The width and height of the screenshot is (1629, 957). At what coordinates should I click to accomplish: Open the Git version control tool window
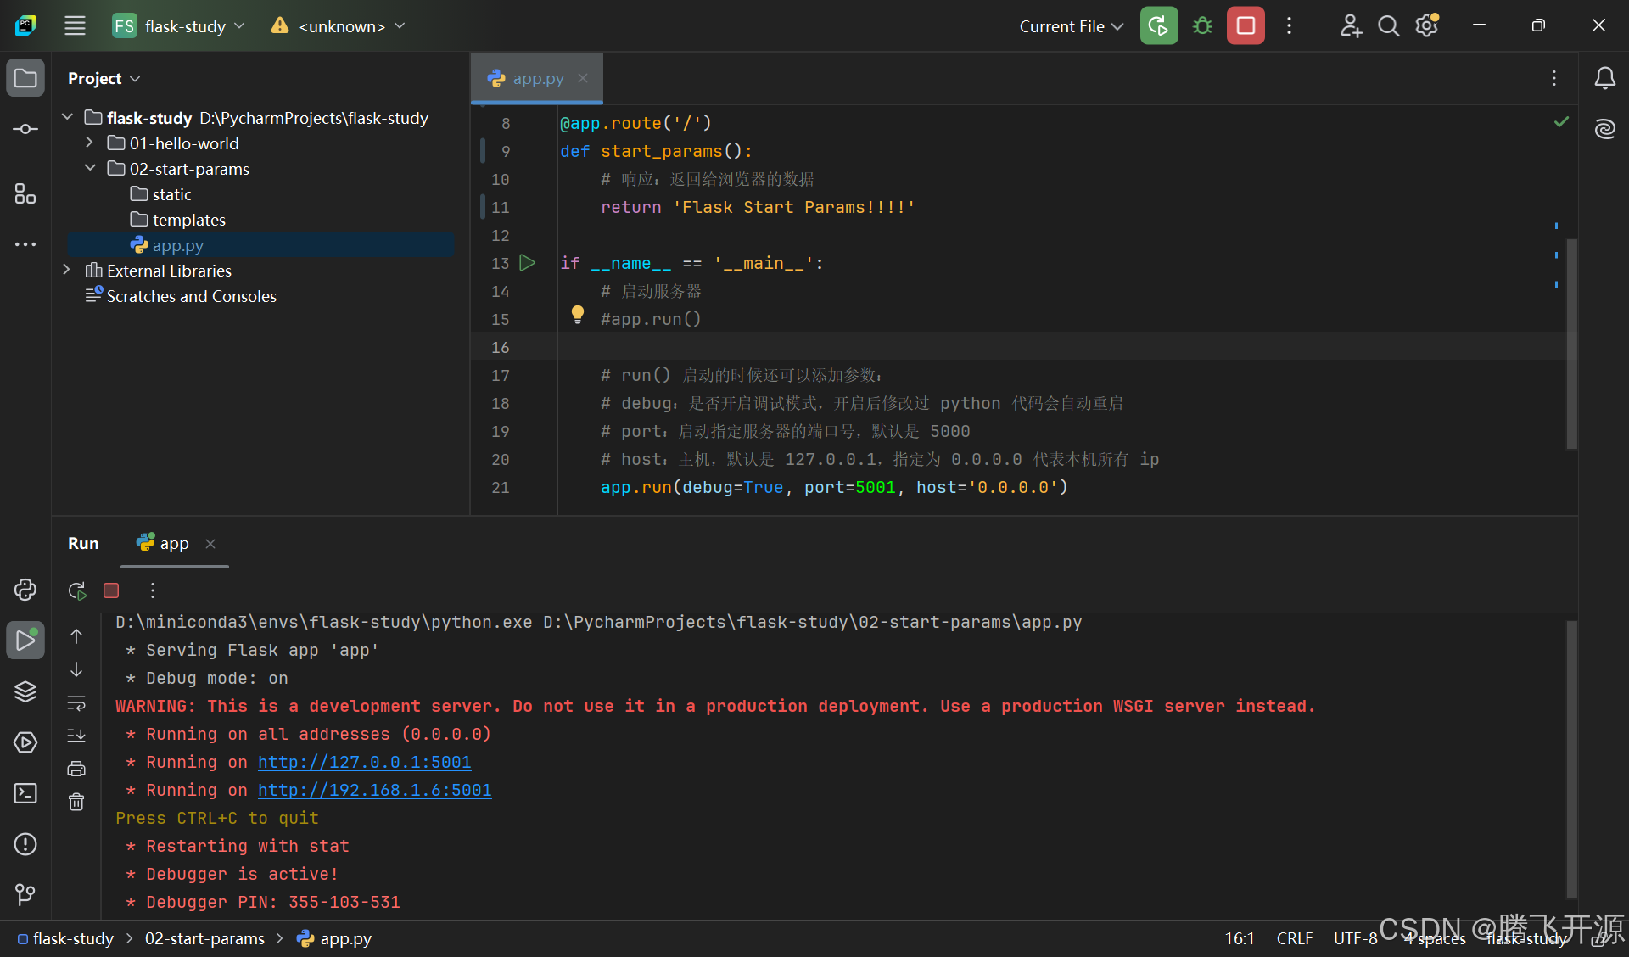[25, 894]
